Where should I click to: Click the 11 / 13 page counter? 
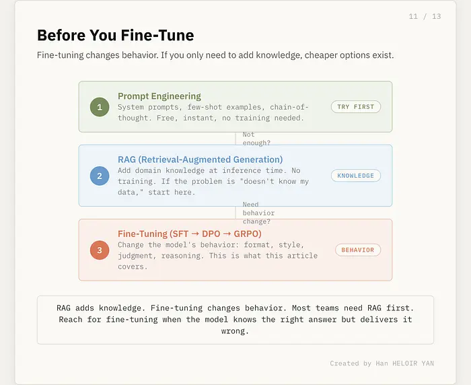pyautogui.click(x=425, y=16)
